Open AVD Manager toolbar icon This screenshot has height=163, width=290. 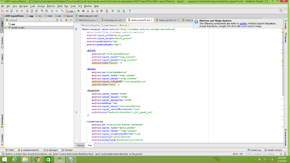pos(107,11)
